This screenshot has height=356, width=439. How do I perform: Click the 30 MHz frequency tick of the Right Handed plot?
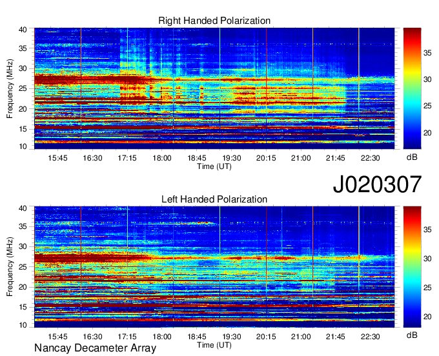coord(23,68)
